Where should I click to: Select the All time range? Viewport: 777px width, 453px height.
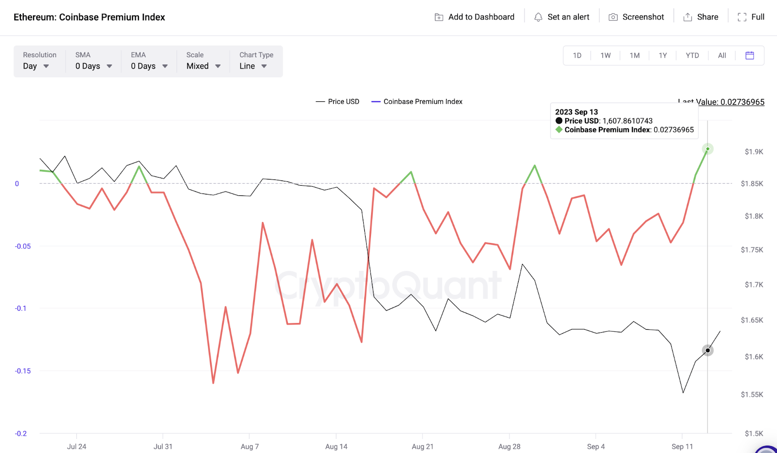tap(722, 55)
